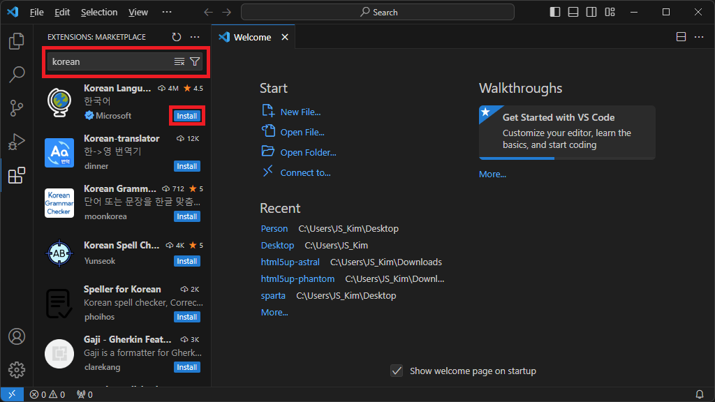The height and width of the screenshot is (402, 715).
Task: Install the Korean Language Pack by Microsoft
Action: (x=187, y=116)
